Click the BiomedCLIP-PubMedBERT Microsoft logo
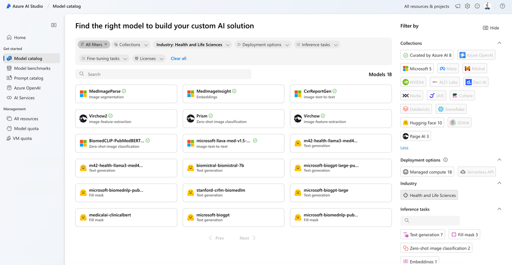The height and width of the screenshot is (265, 512). click(x=83, y=143)
